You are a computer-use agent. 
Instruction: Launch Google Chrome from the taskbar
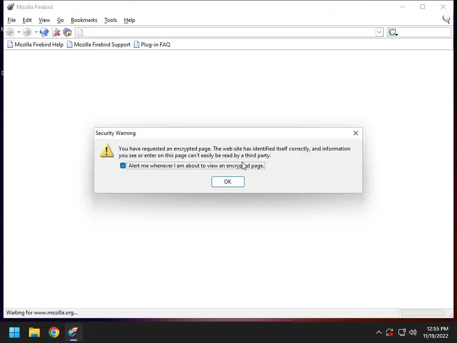click(x=54, y=332)
